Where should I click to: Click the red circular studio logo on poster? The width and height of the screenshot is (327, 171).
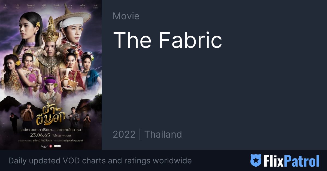click(50, 146)
